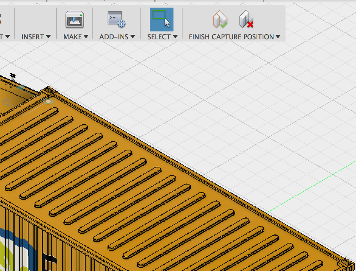Open the INSERT dropdown menu
The width and height of the screenshot is (356, 271).
[36, 37]
